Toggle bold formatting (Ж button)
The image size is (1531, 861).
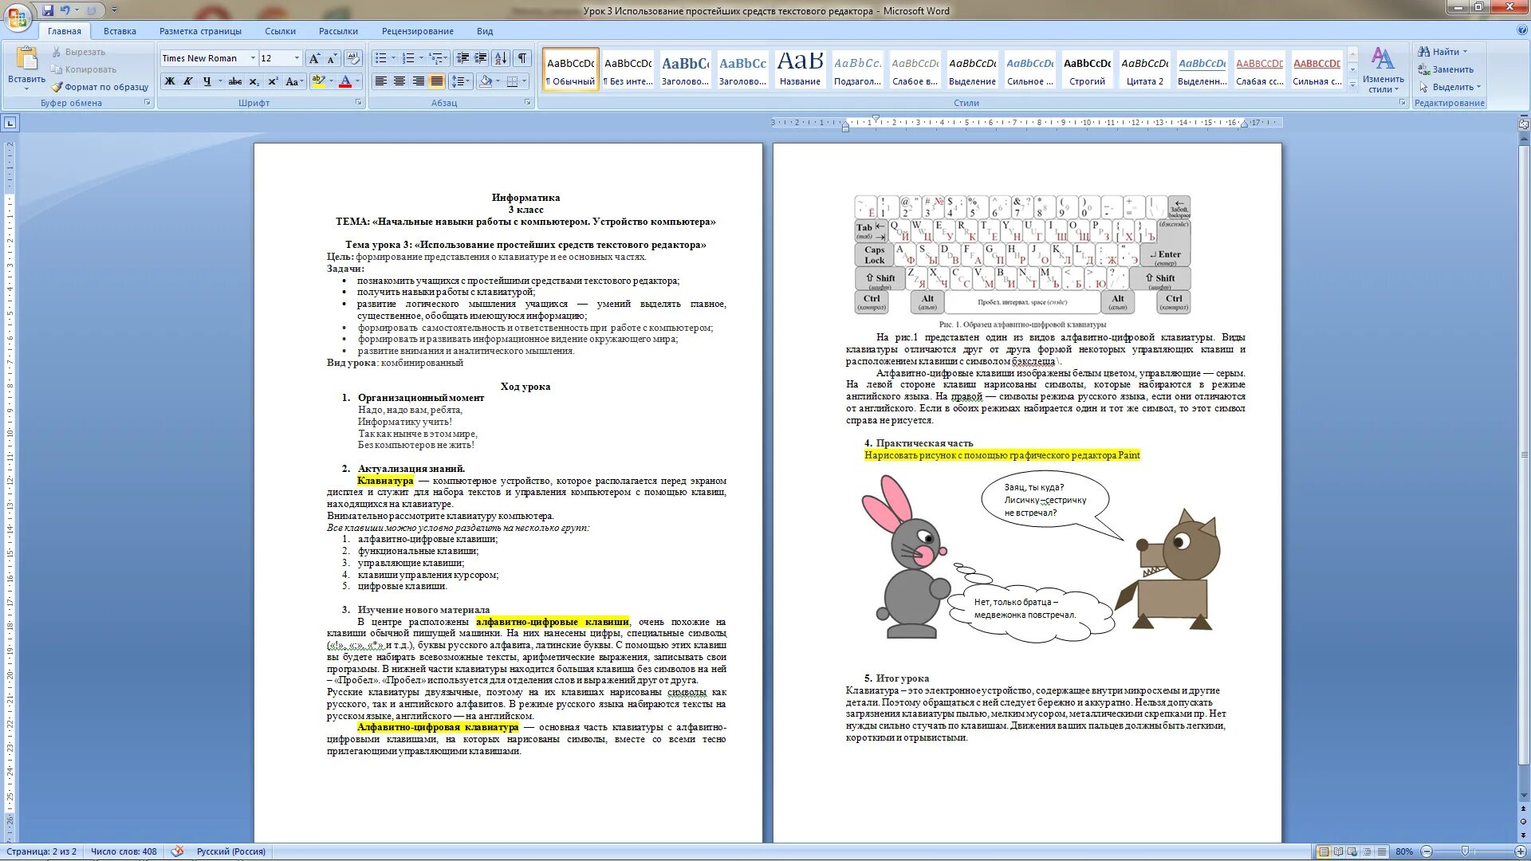pos(170,81)
